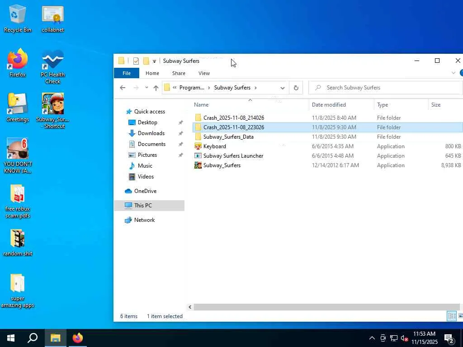Select the Subway_Surfers application file

coord(327,165)
